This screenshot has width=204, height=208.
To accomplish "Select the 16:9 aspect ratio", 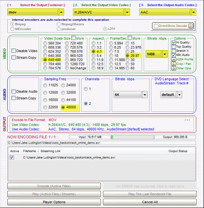I will pyautogui.click(x=93, y=68).
